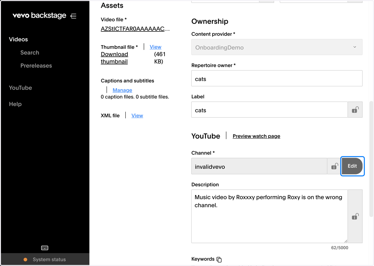374x266 pixels.
Task: Click the Label input field
Action: click(270, 110)
